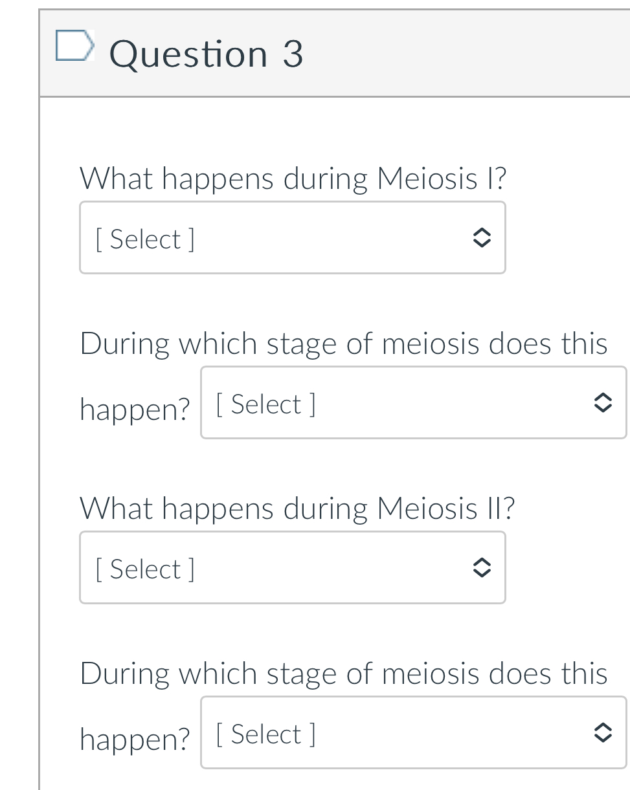Open the dropdown under 'What happens during Meiosis II?'
Image resolution: width=630 pixels, height=790 pixels.
[292, 568]
